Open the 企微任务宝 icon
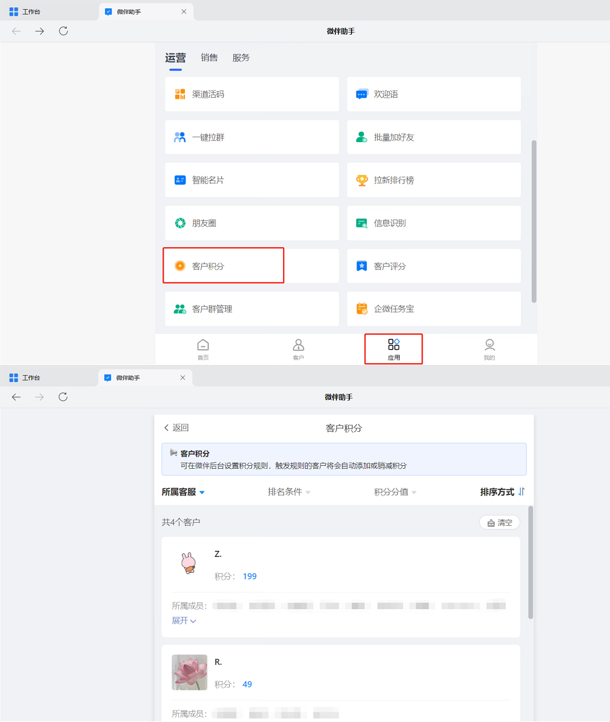The width and height of the screenshot is (610, 722). click(361, 308)
